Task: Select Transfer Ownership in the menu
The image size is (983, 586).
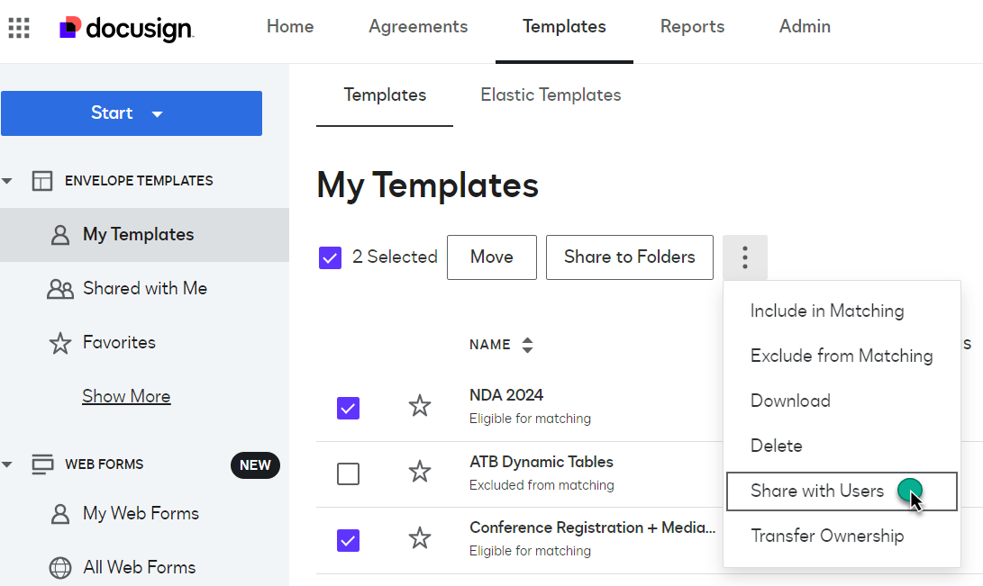Action: pyautogui.click(x=827, y=536)
